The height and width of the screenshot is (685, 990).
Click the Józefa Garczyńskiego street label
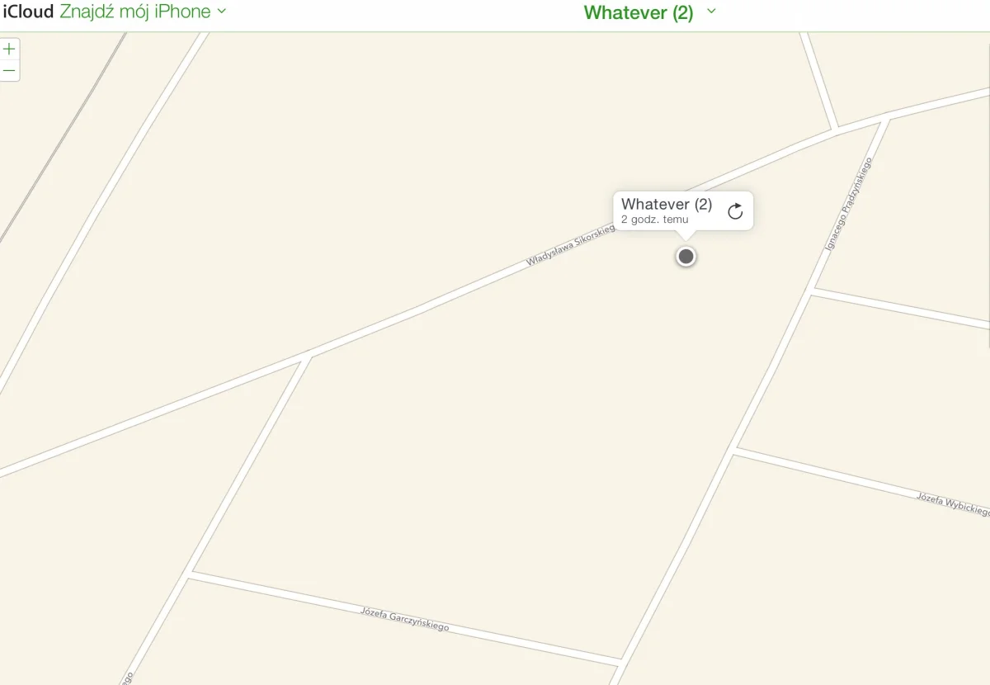[x=405, y=619]
